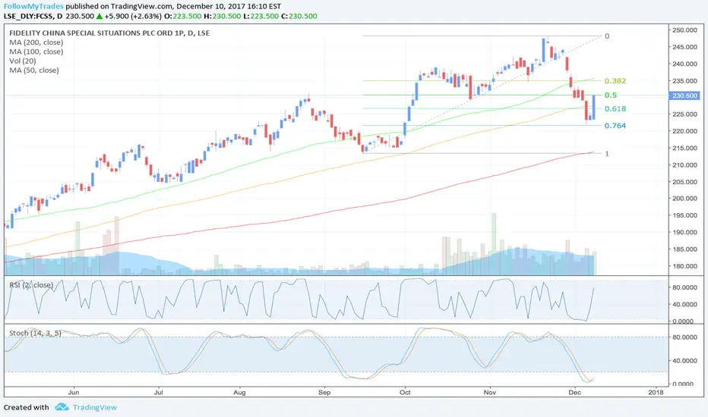Click the Stoch (14, 3, 5) pane label

[x=35, y=333]
